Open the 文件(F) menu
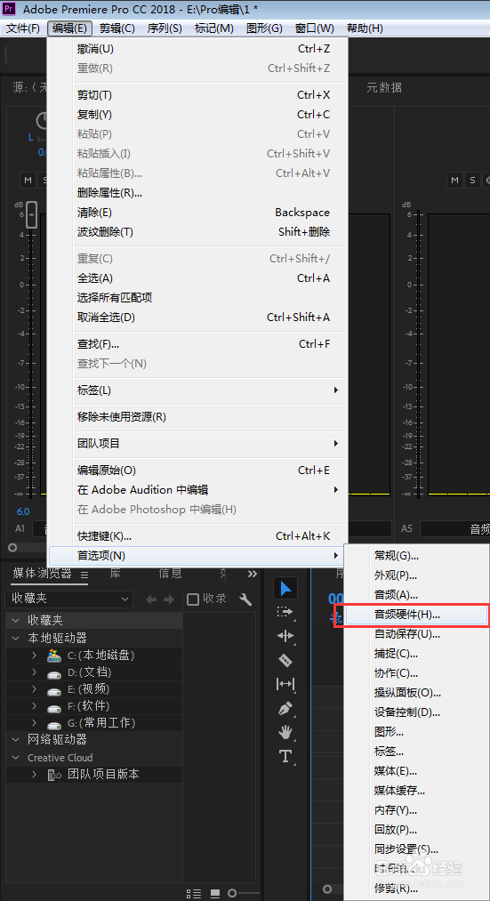Screen dimensions: 490x901 (23, 28)
